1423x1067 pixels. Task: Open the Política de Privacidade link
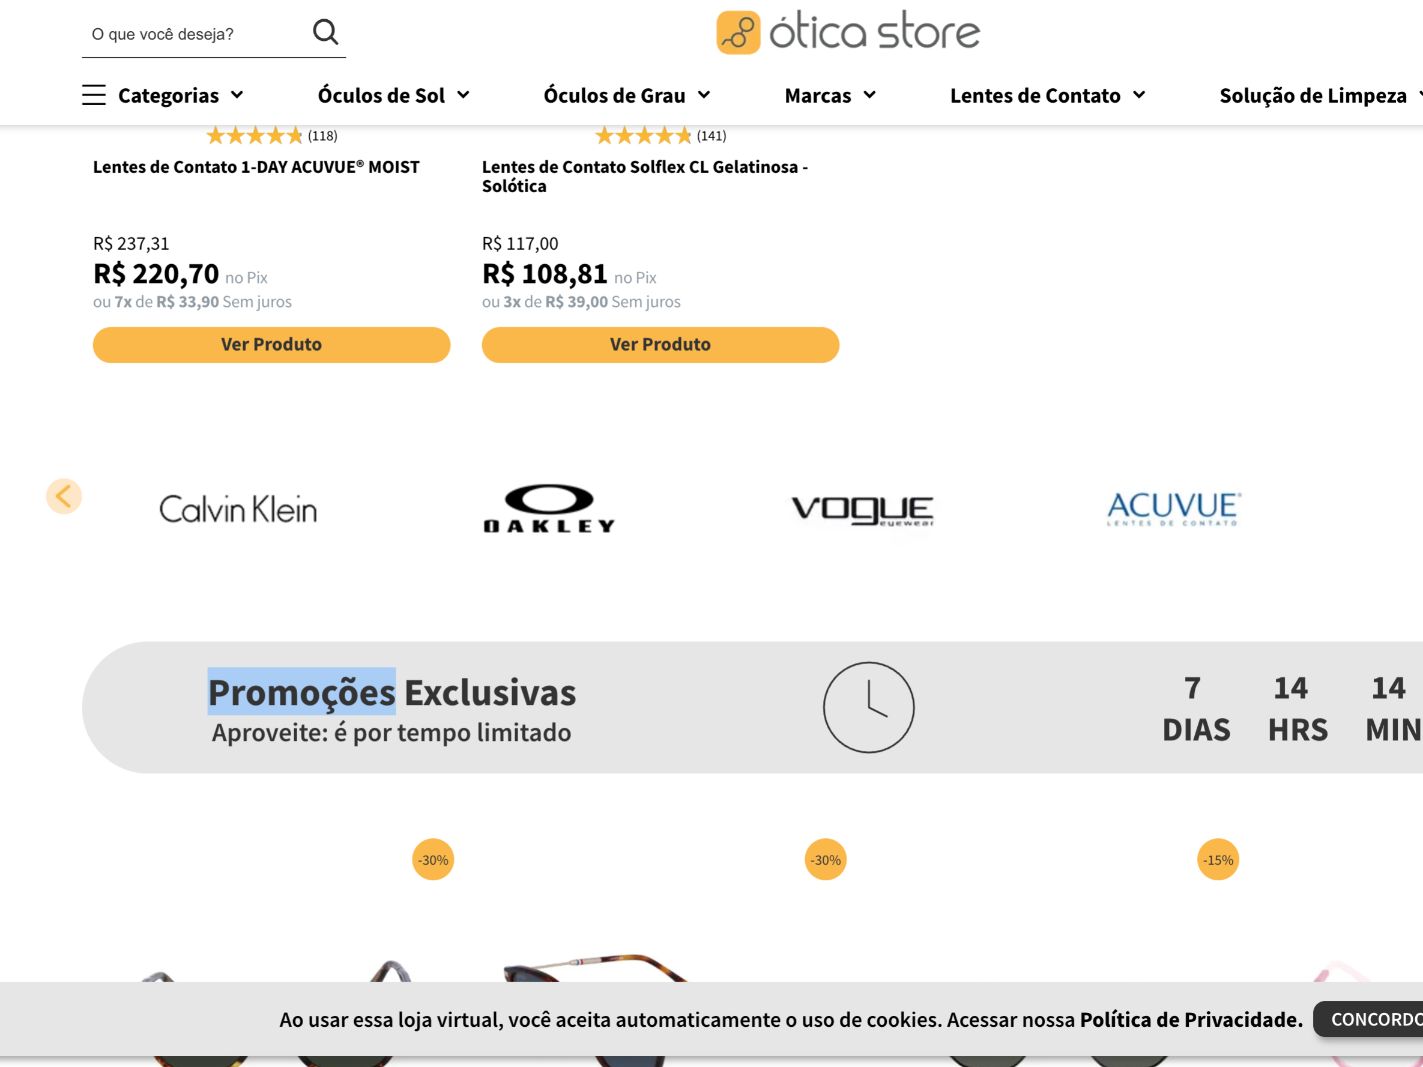[x=1191, y=1020]
